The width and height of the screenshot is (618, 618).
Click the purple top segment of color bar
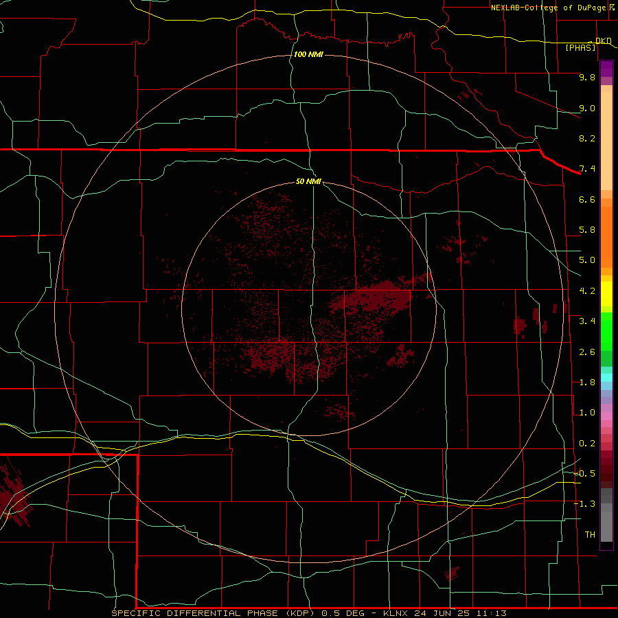tap(606, 69)
